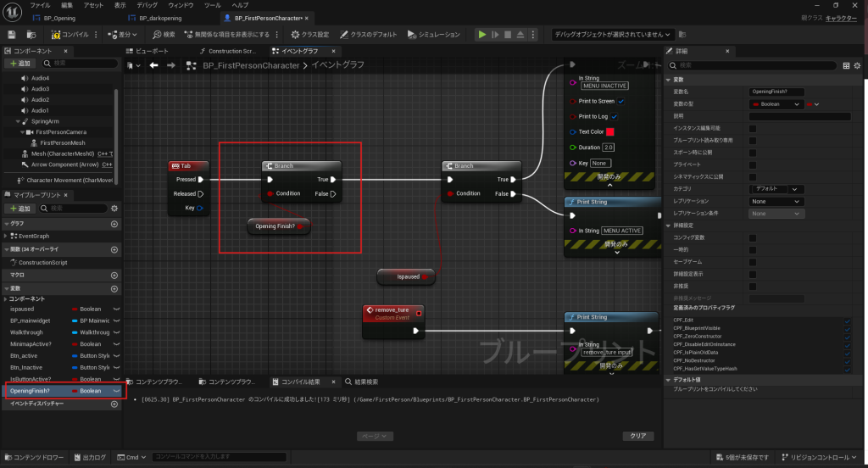Open the 変数の型 Boolean dropdown
Image resolution: width=868 pixels, height=468 pixels.
pos(776,104)
